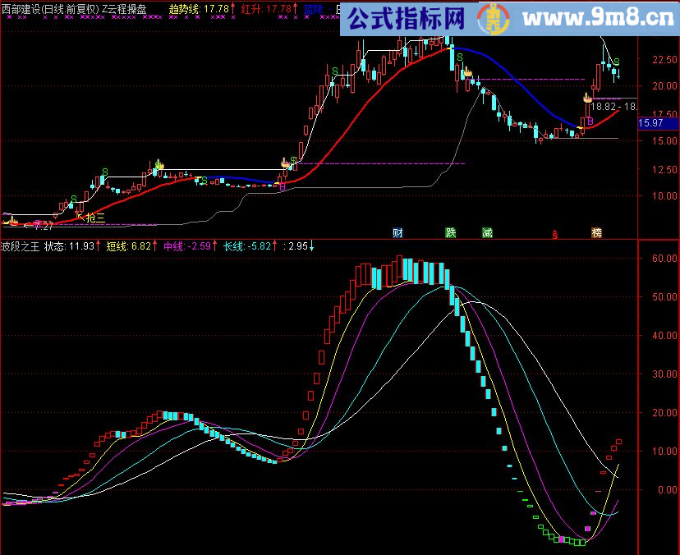Click the magenta B buy signal near 12.50
Viewport: 680px width, 555px height.
pyautogui.click(x=283, y=187)
